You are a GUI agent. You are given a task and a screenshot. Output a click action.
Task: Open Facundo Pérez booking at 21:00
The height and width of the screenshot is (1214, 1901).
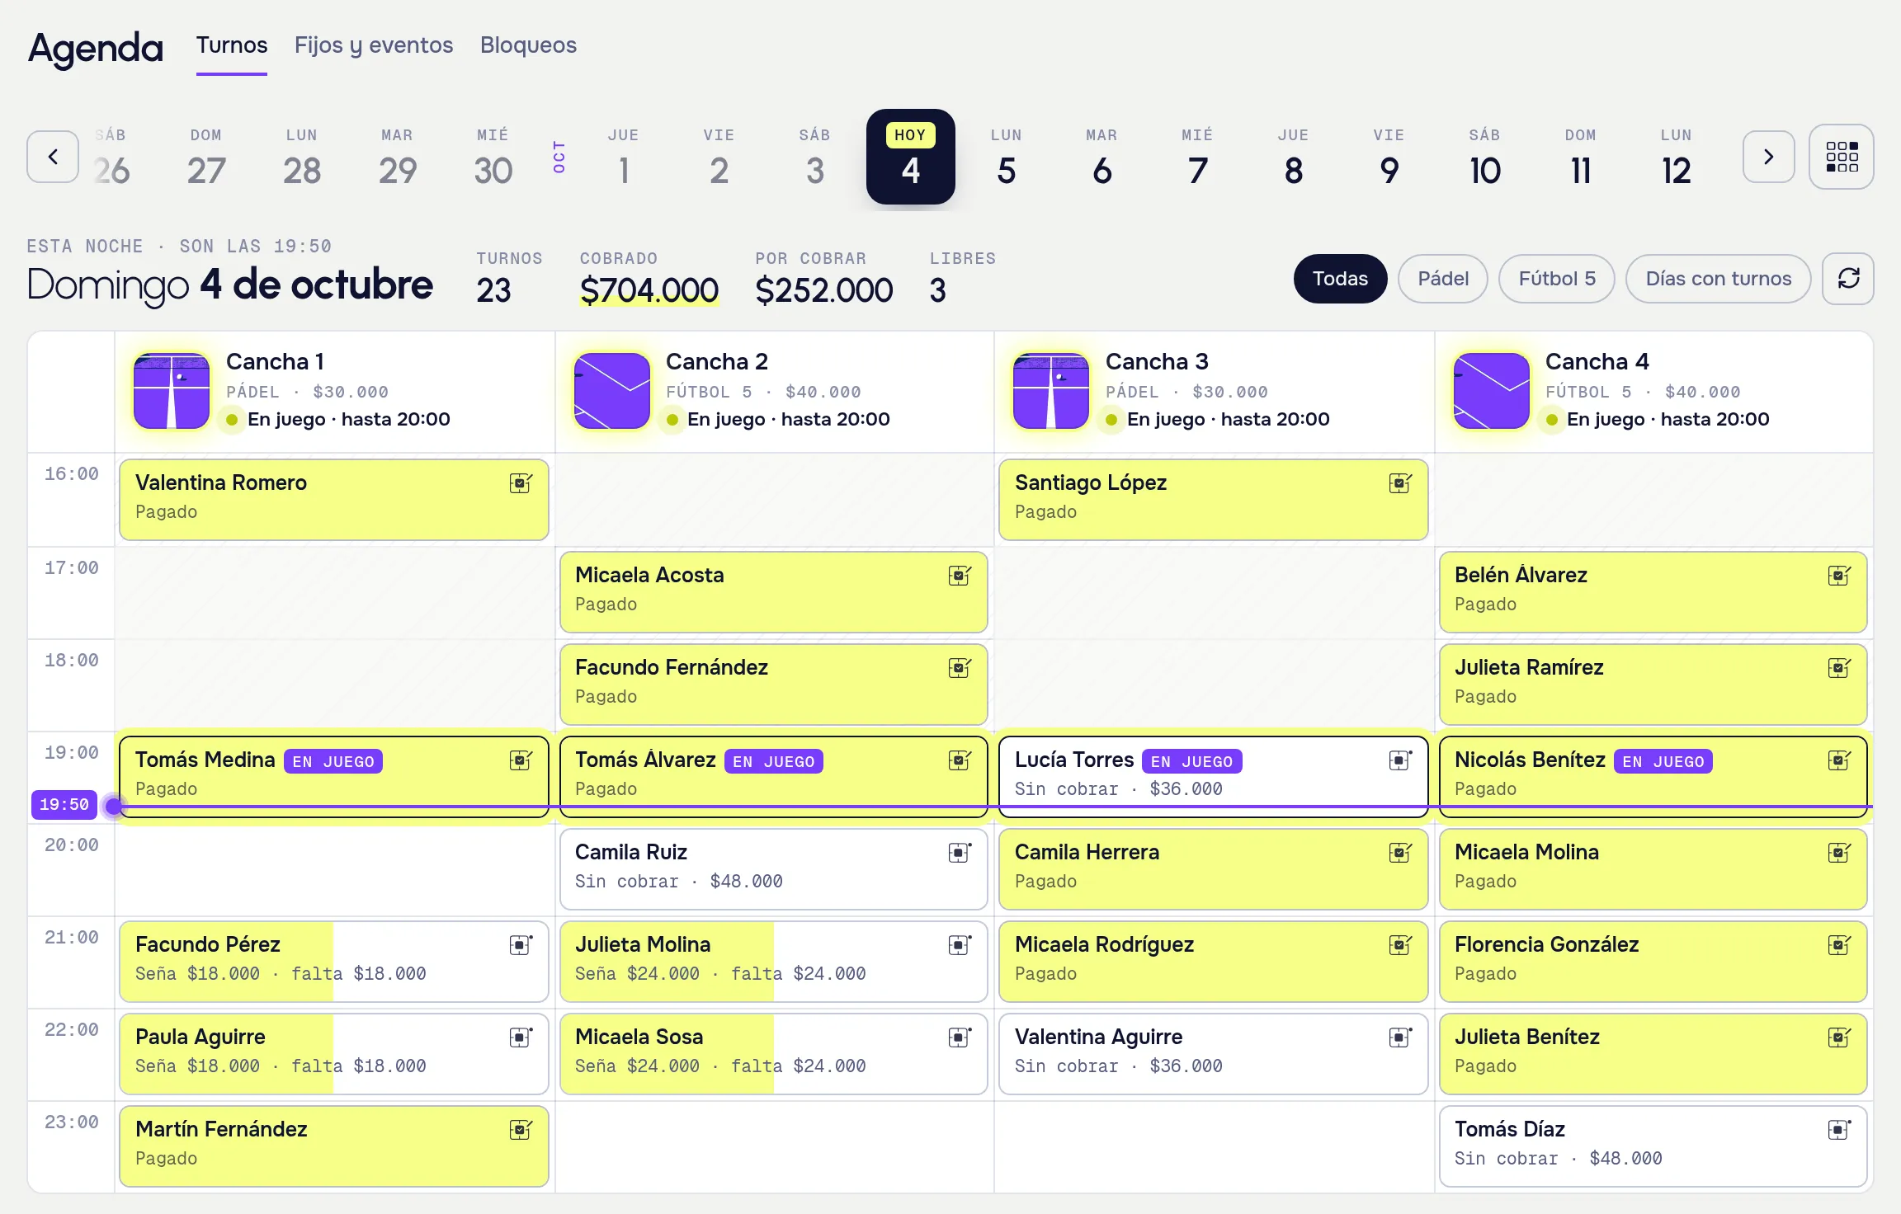click(334, 962)
